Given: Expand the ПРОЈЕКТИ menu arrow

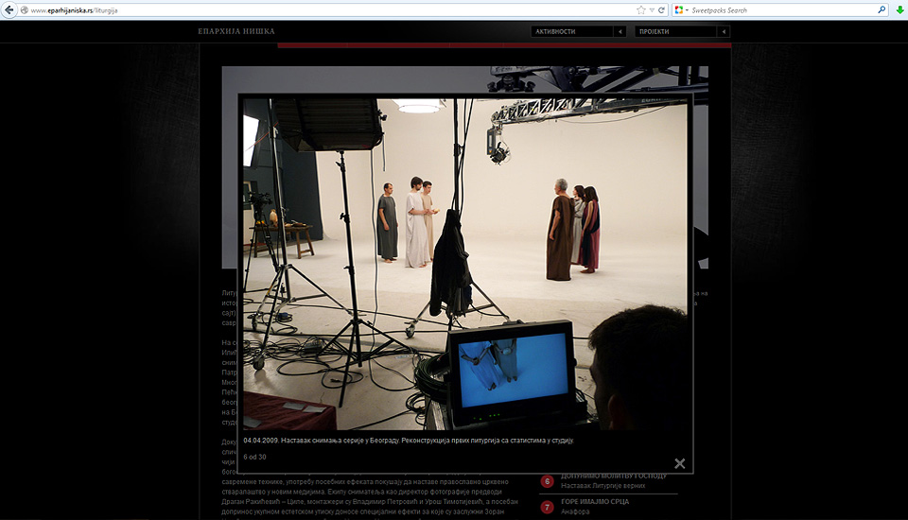Looking at the screenshot, I should 724,31.
